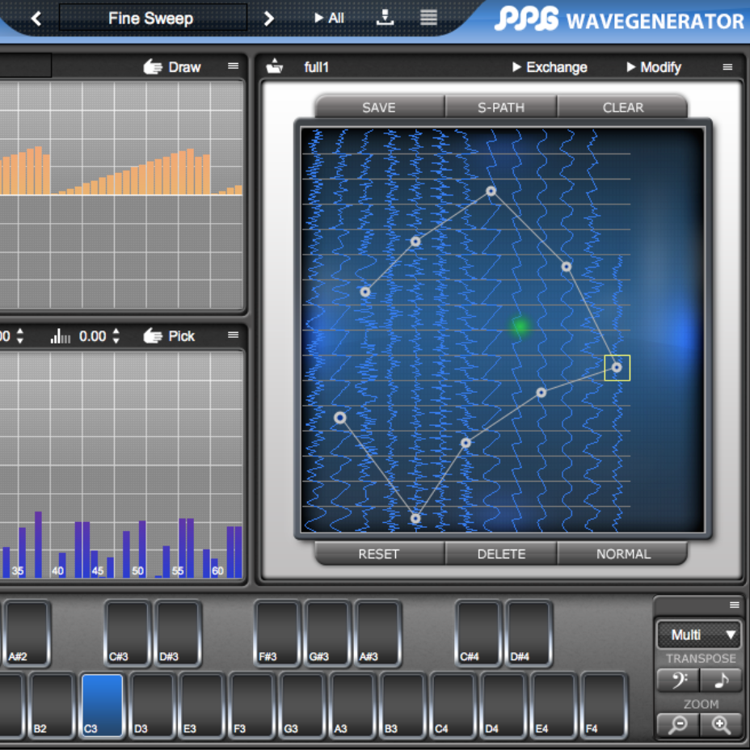Viewport: 750px width, 750px height.
Task: Click the import icon in the top toolbar
Action: (385, 16)
